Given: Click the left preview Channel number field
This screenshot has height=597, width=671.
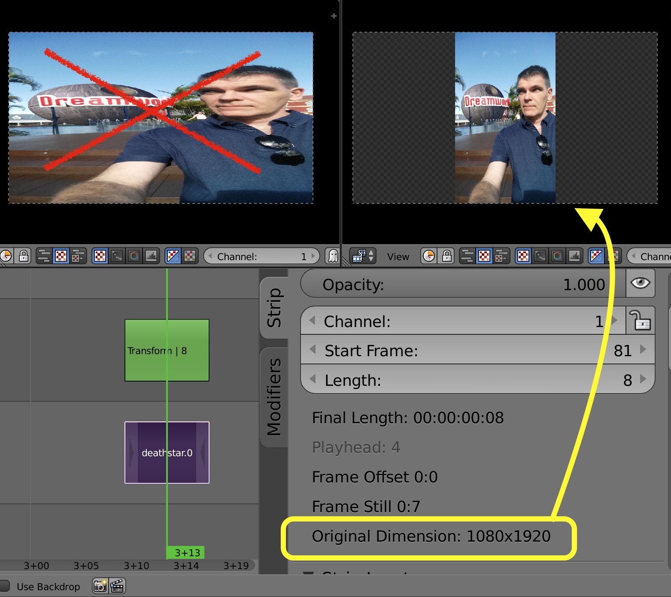Looking at the screenshot, I should coord(262,256).
